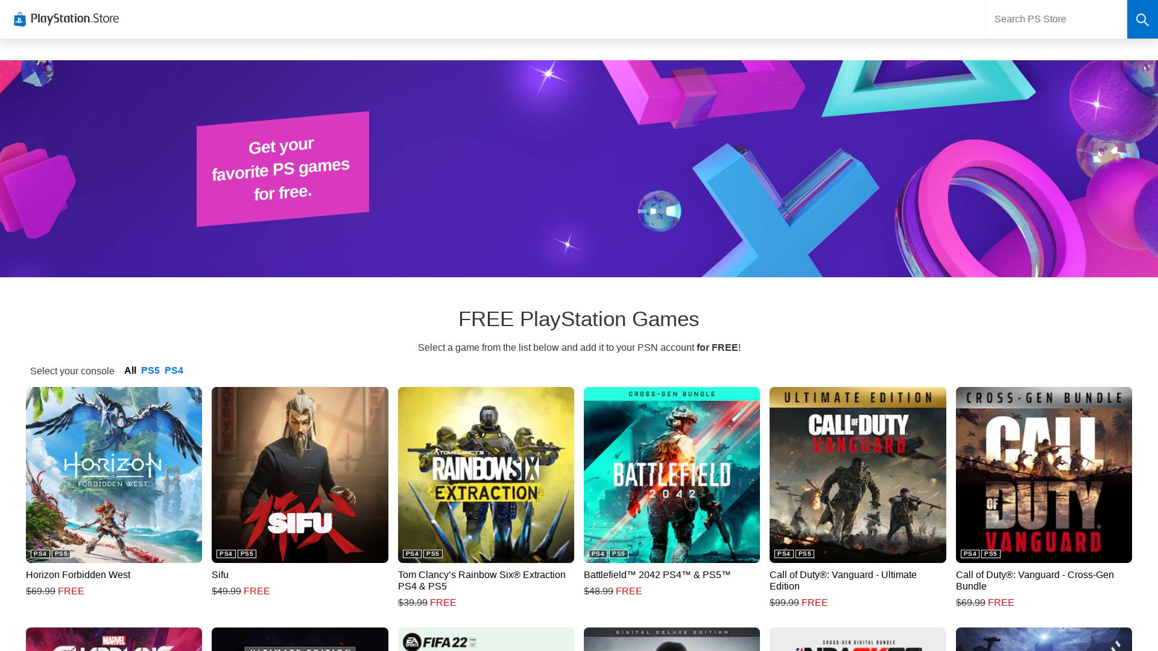Image resolution: width=1158 pixels, height=651 pixels.
Task: Filter games by PS5 console
Action: coord(150,371)
